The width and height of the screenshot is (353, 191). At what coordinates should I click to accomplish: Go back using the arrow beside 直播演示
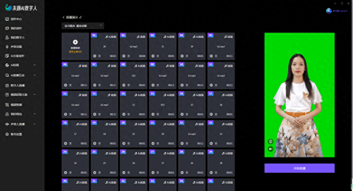pyautogui.click(x=63, y=17)
